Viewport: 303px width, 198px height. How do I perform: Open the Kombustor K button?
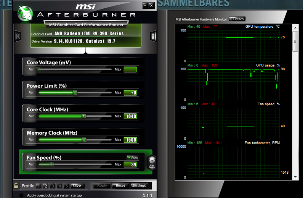coord(18,36)
